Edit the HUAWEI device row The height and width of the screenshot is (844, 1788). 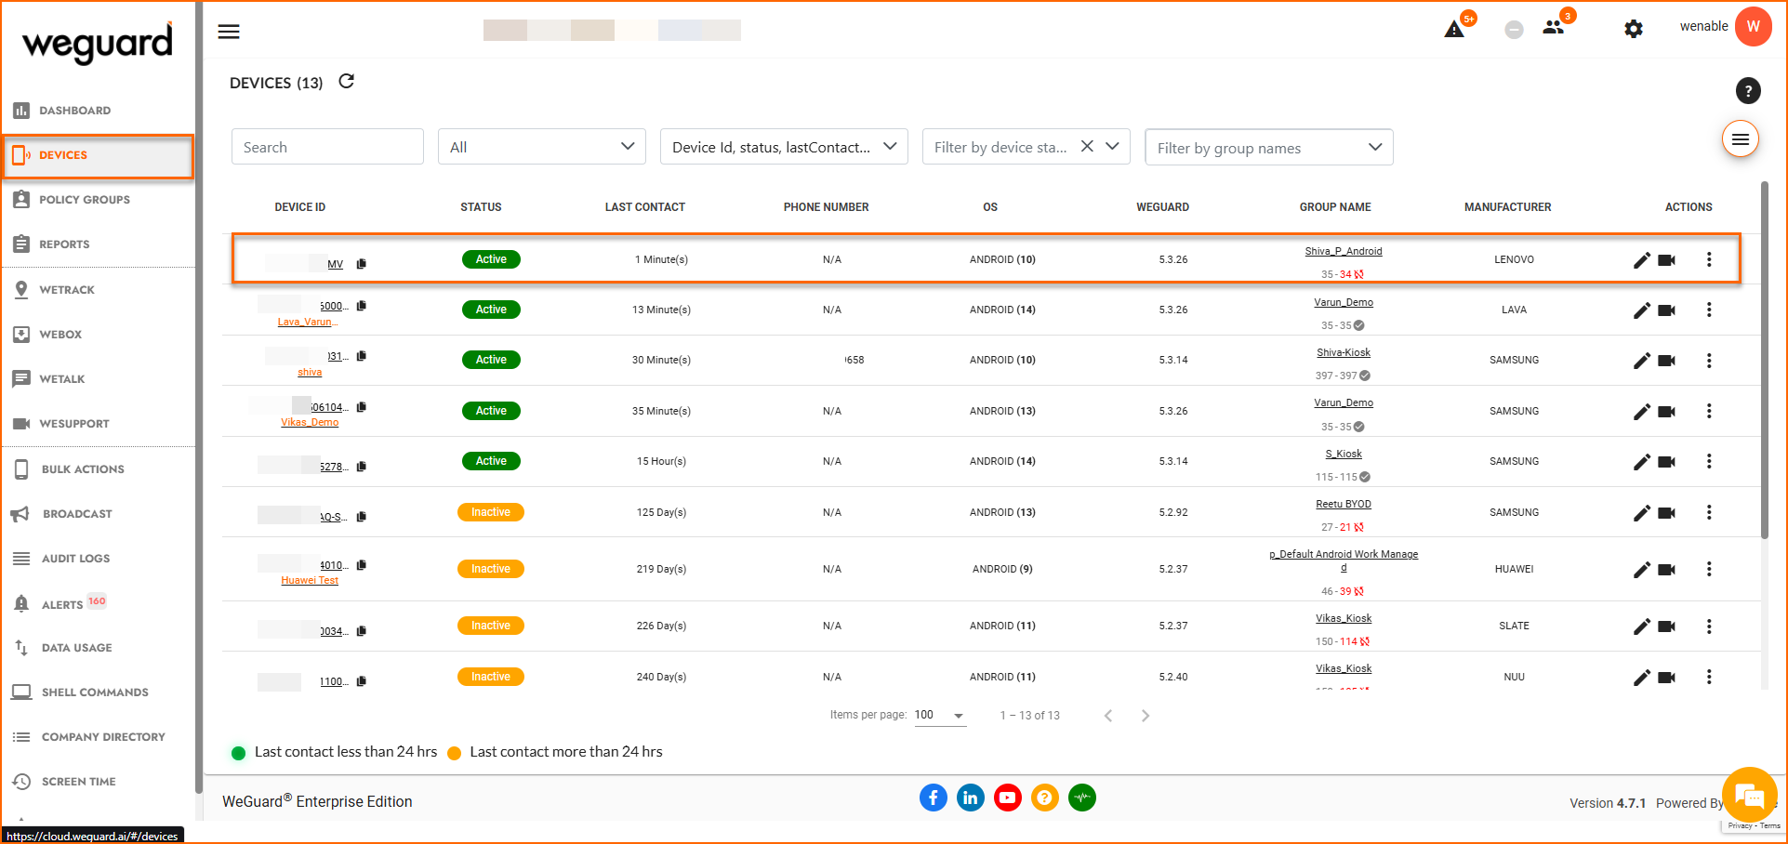[x=1642, y=570]
